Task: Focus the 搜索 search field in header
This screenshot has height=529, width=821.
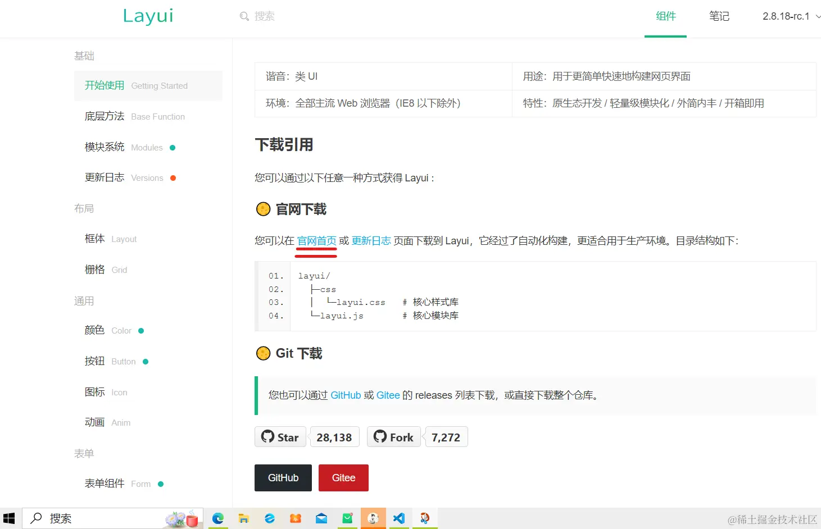Action: pos(264,16)
